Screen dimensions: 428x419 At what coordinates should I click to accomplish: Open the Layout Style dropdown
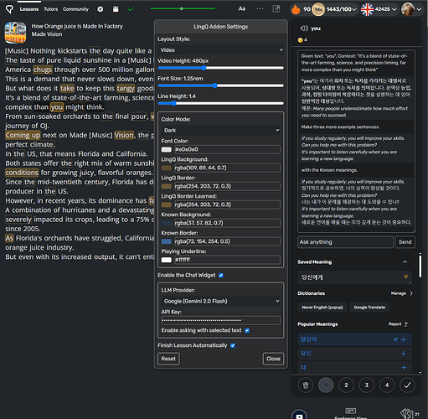click(220, 50)
